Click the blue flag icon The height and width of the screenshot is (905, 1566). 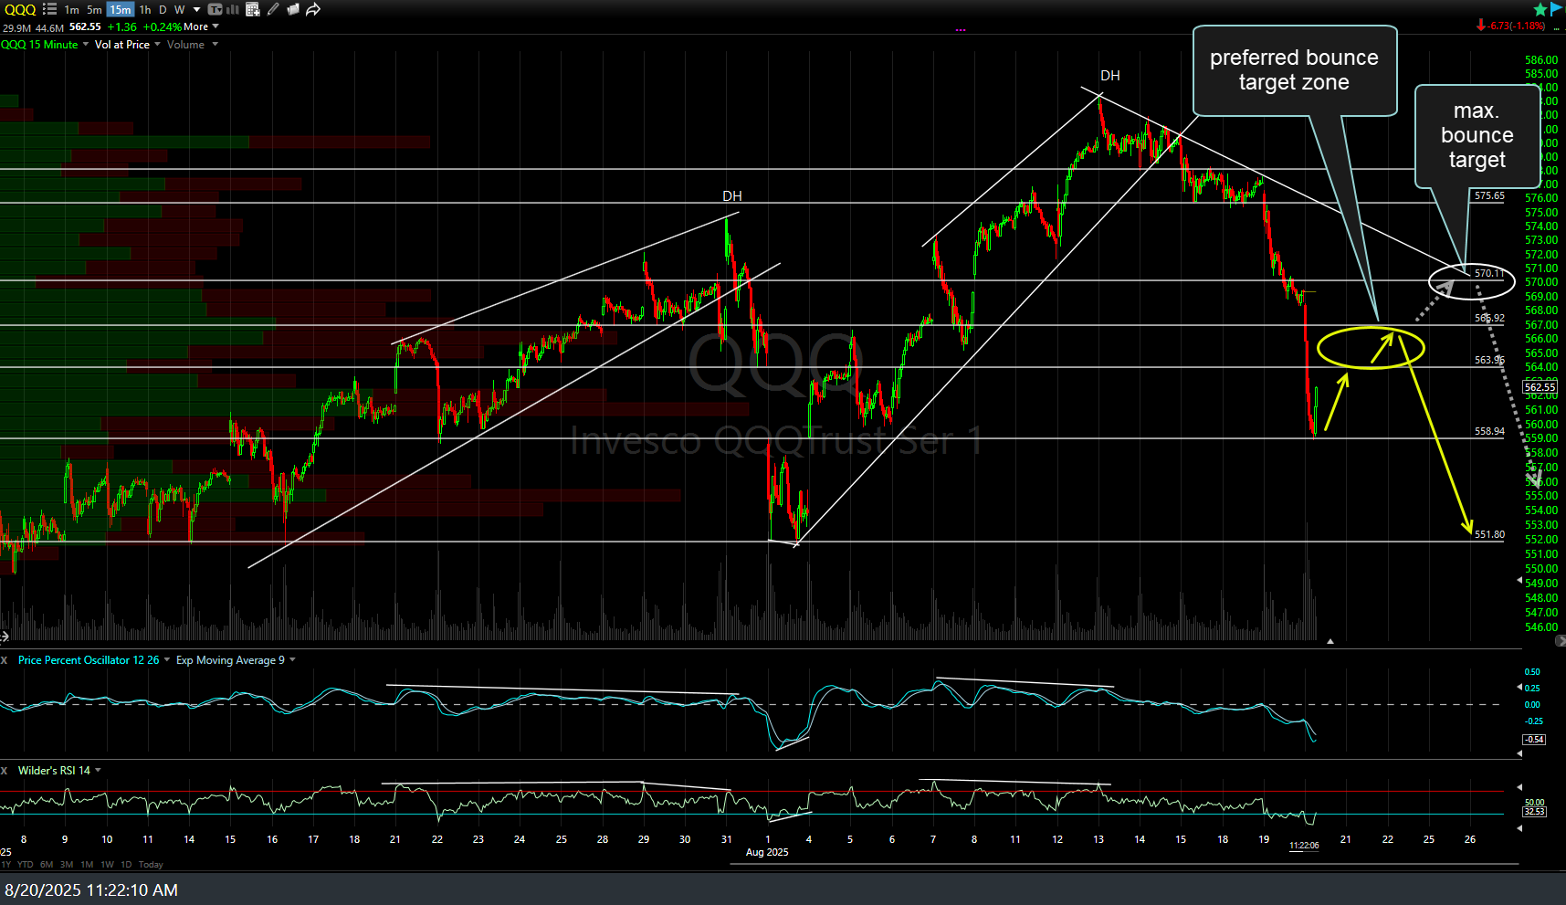pyautogui.click(x=1556, y=9)
